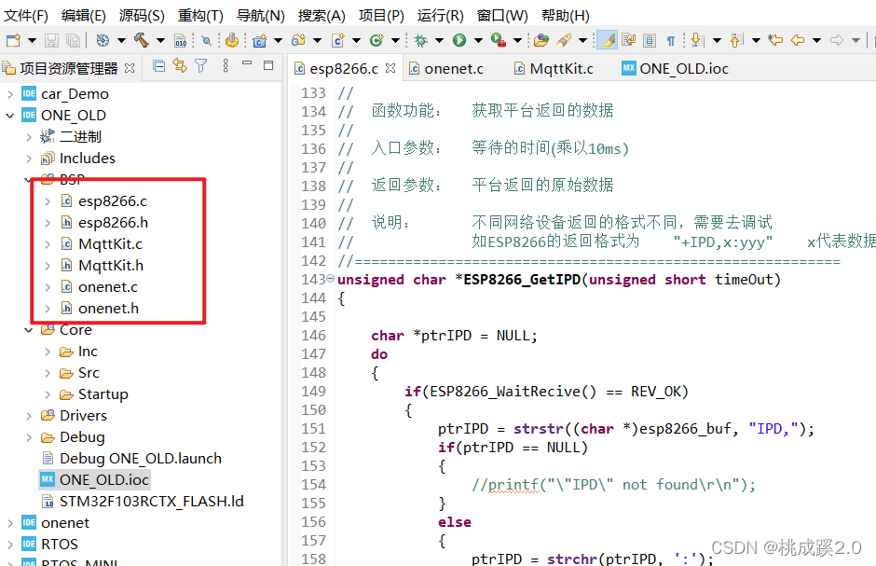Expand the car_Demo project
This screenshot has height=566, width=876.
(x=10, y=94)
